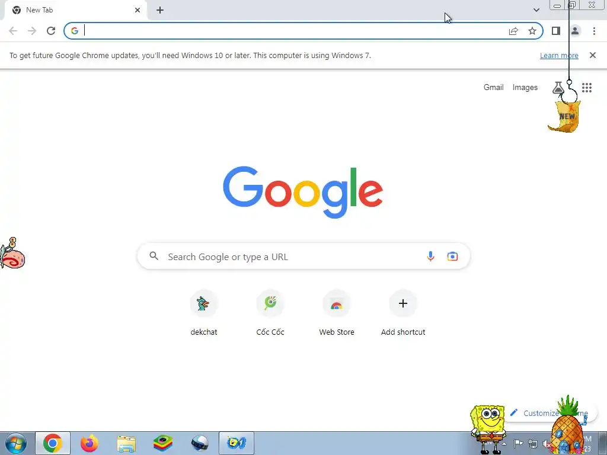Click the hanging NEW treasure map
The height and width of the screenshot is (455, 607).
565,116
